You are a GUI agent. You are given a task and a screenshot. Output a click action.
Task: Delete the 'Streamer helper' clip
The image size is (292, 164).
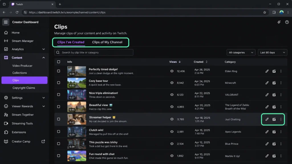click(274, 119)
